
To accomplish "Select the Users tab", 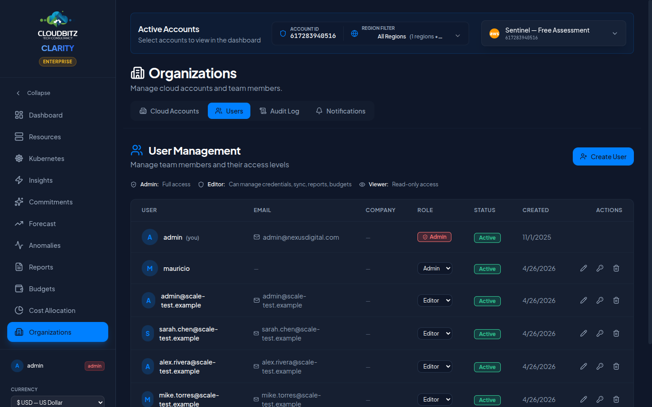I will tap(229, 111).
